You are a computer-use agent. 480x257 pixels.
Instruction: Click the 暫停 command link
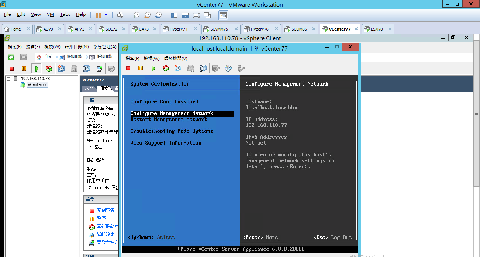(101, 218)
